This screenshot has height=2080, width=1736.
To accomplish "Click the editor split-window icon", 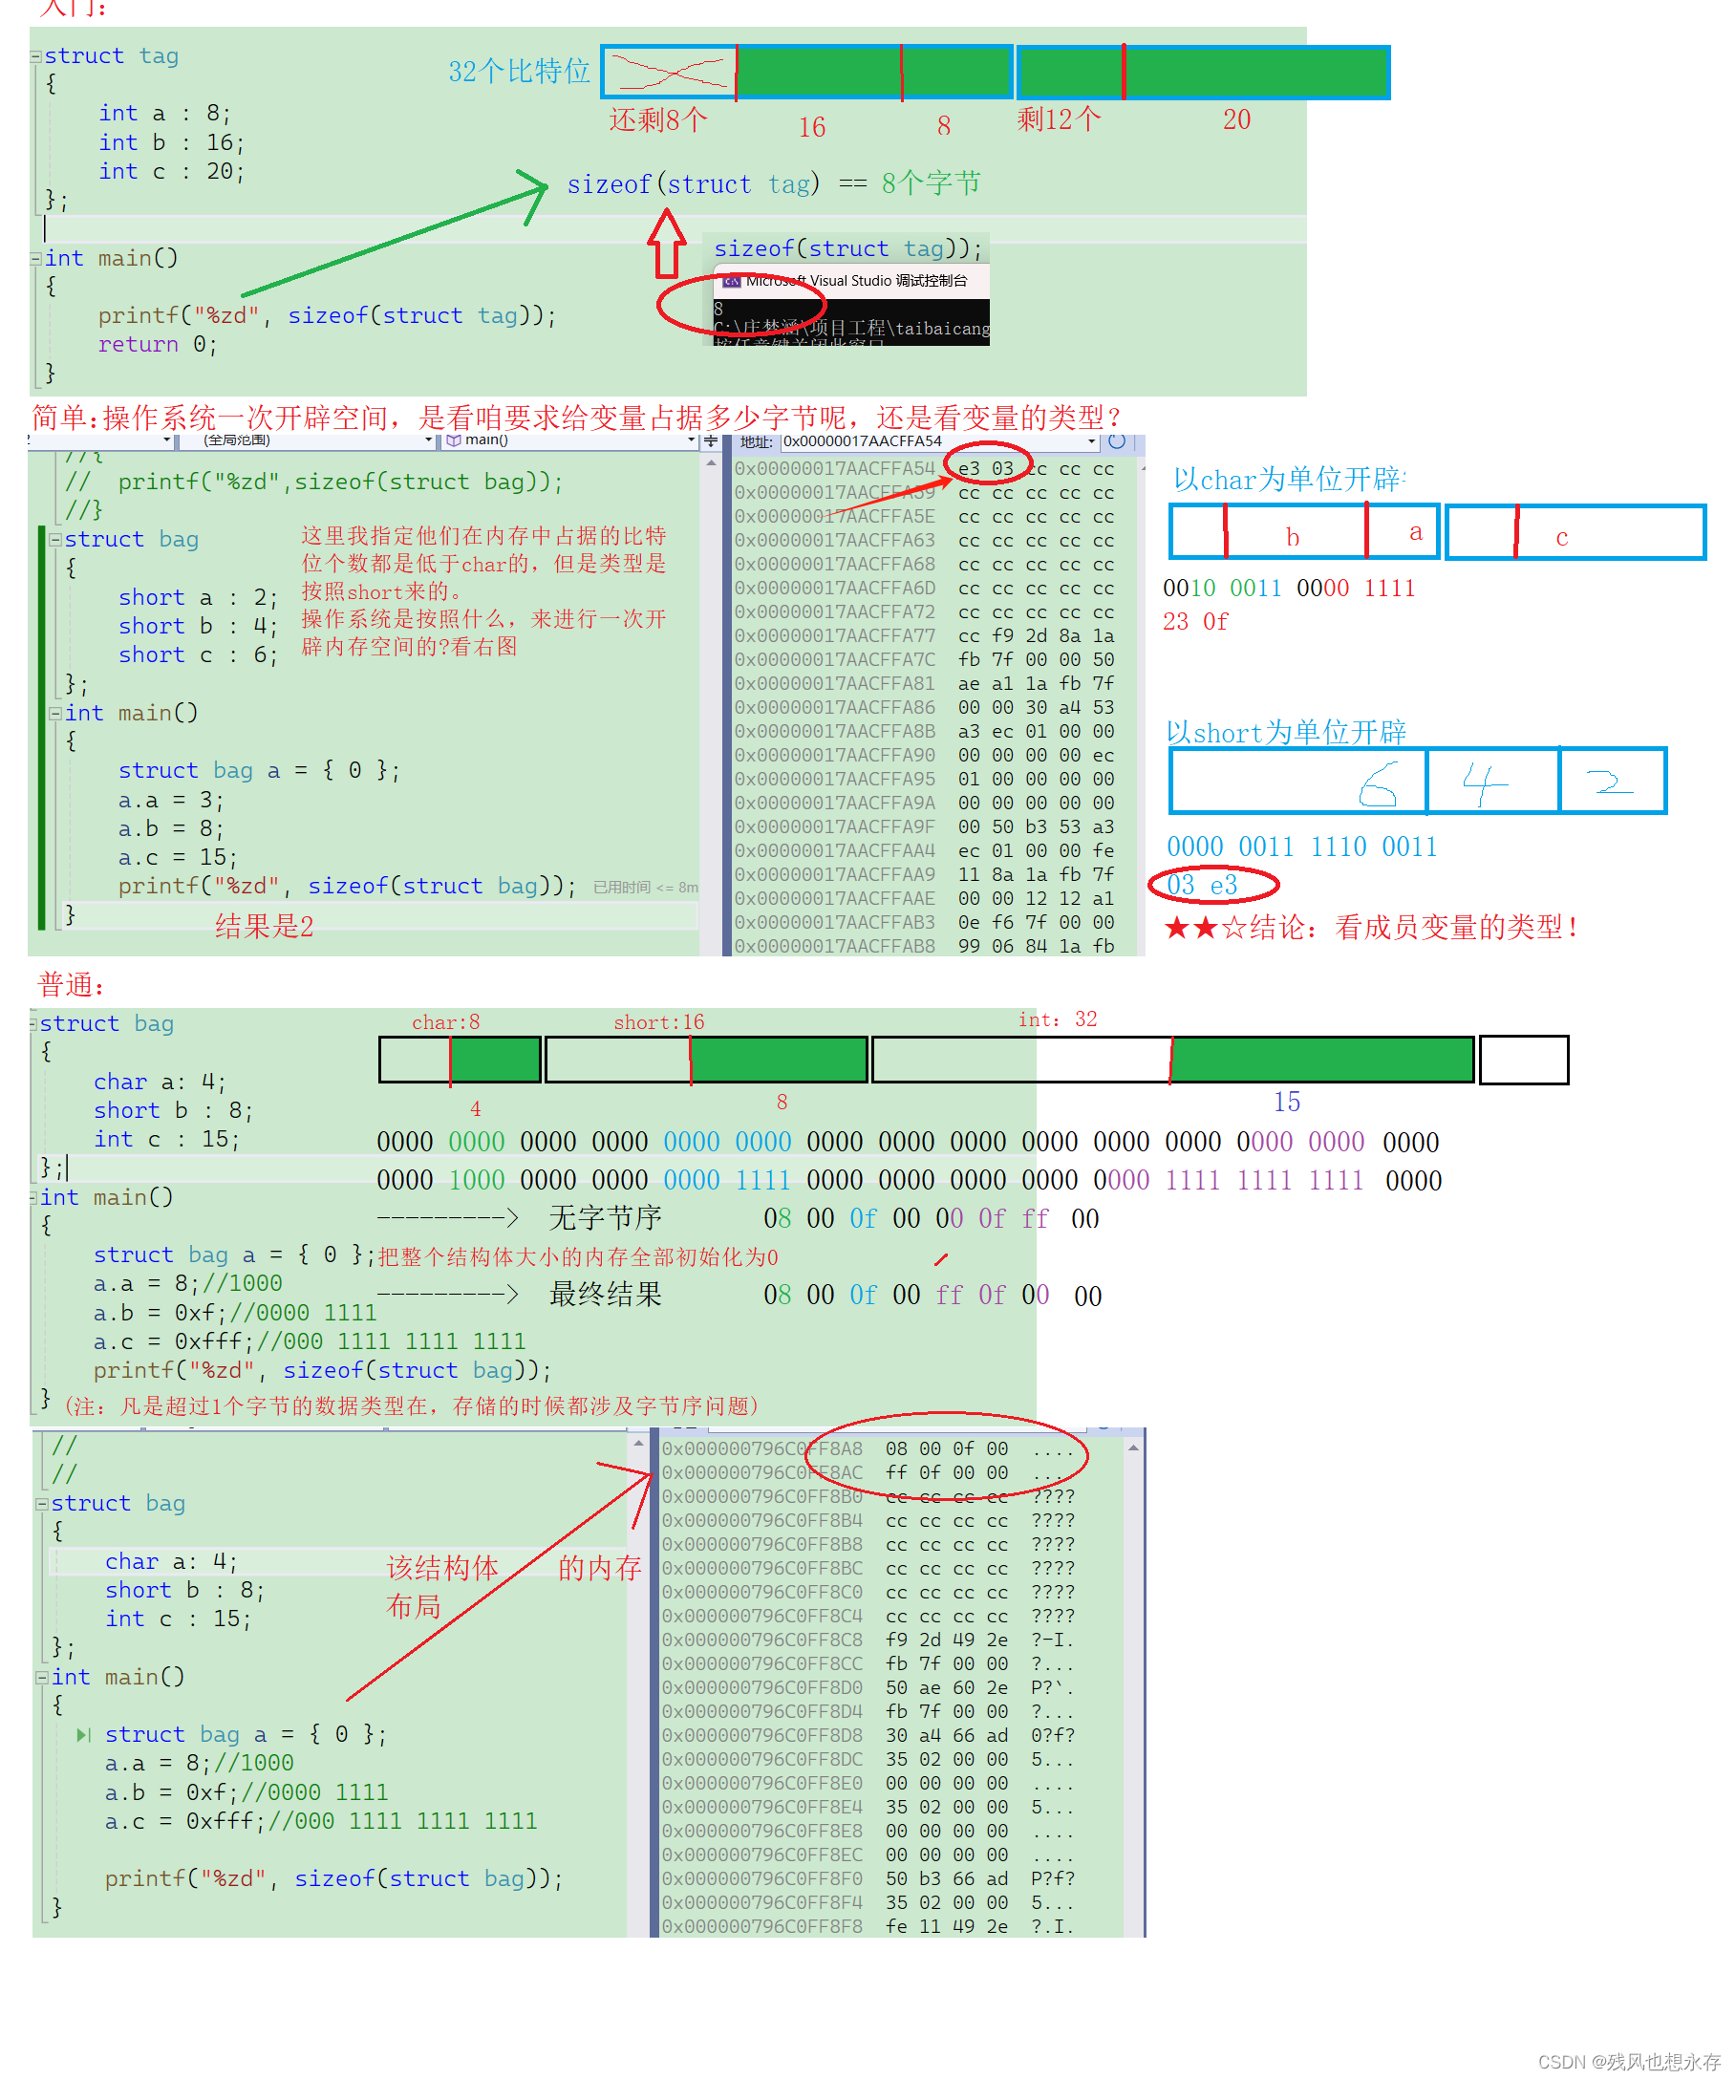I will point(710,440).
